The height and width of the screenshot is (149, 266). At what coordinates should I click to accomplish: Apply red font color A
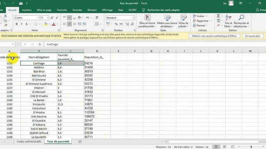coord(54,24)
